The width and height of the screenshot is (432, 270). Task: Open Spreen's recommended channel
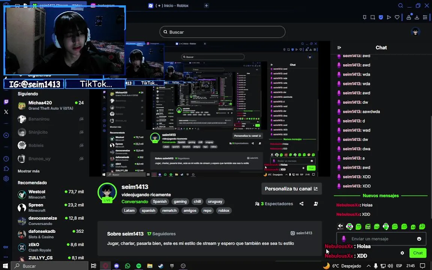coord(50,207)
